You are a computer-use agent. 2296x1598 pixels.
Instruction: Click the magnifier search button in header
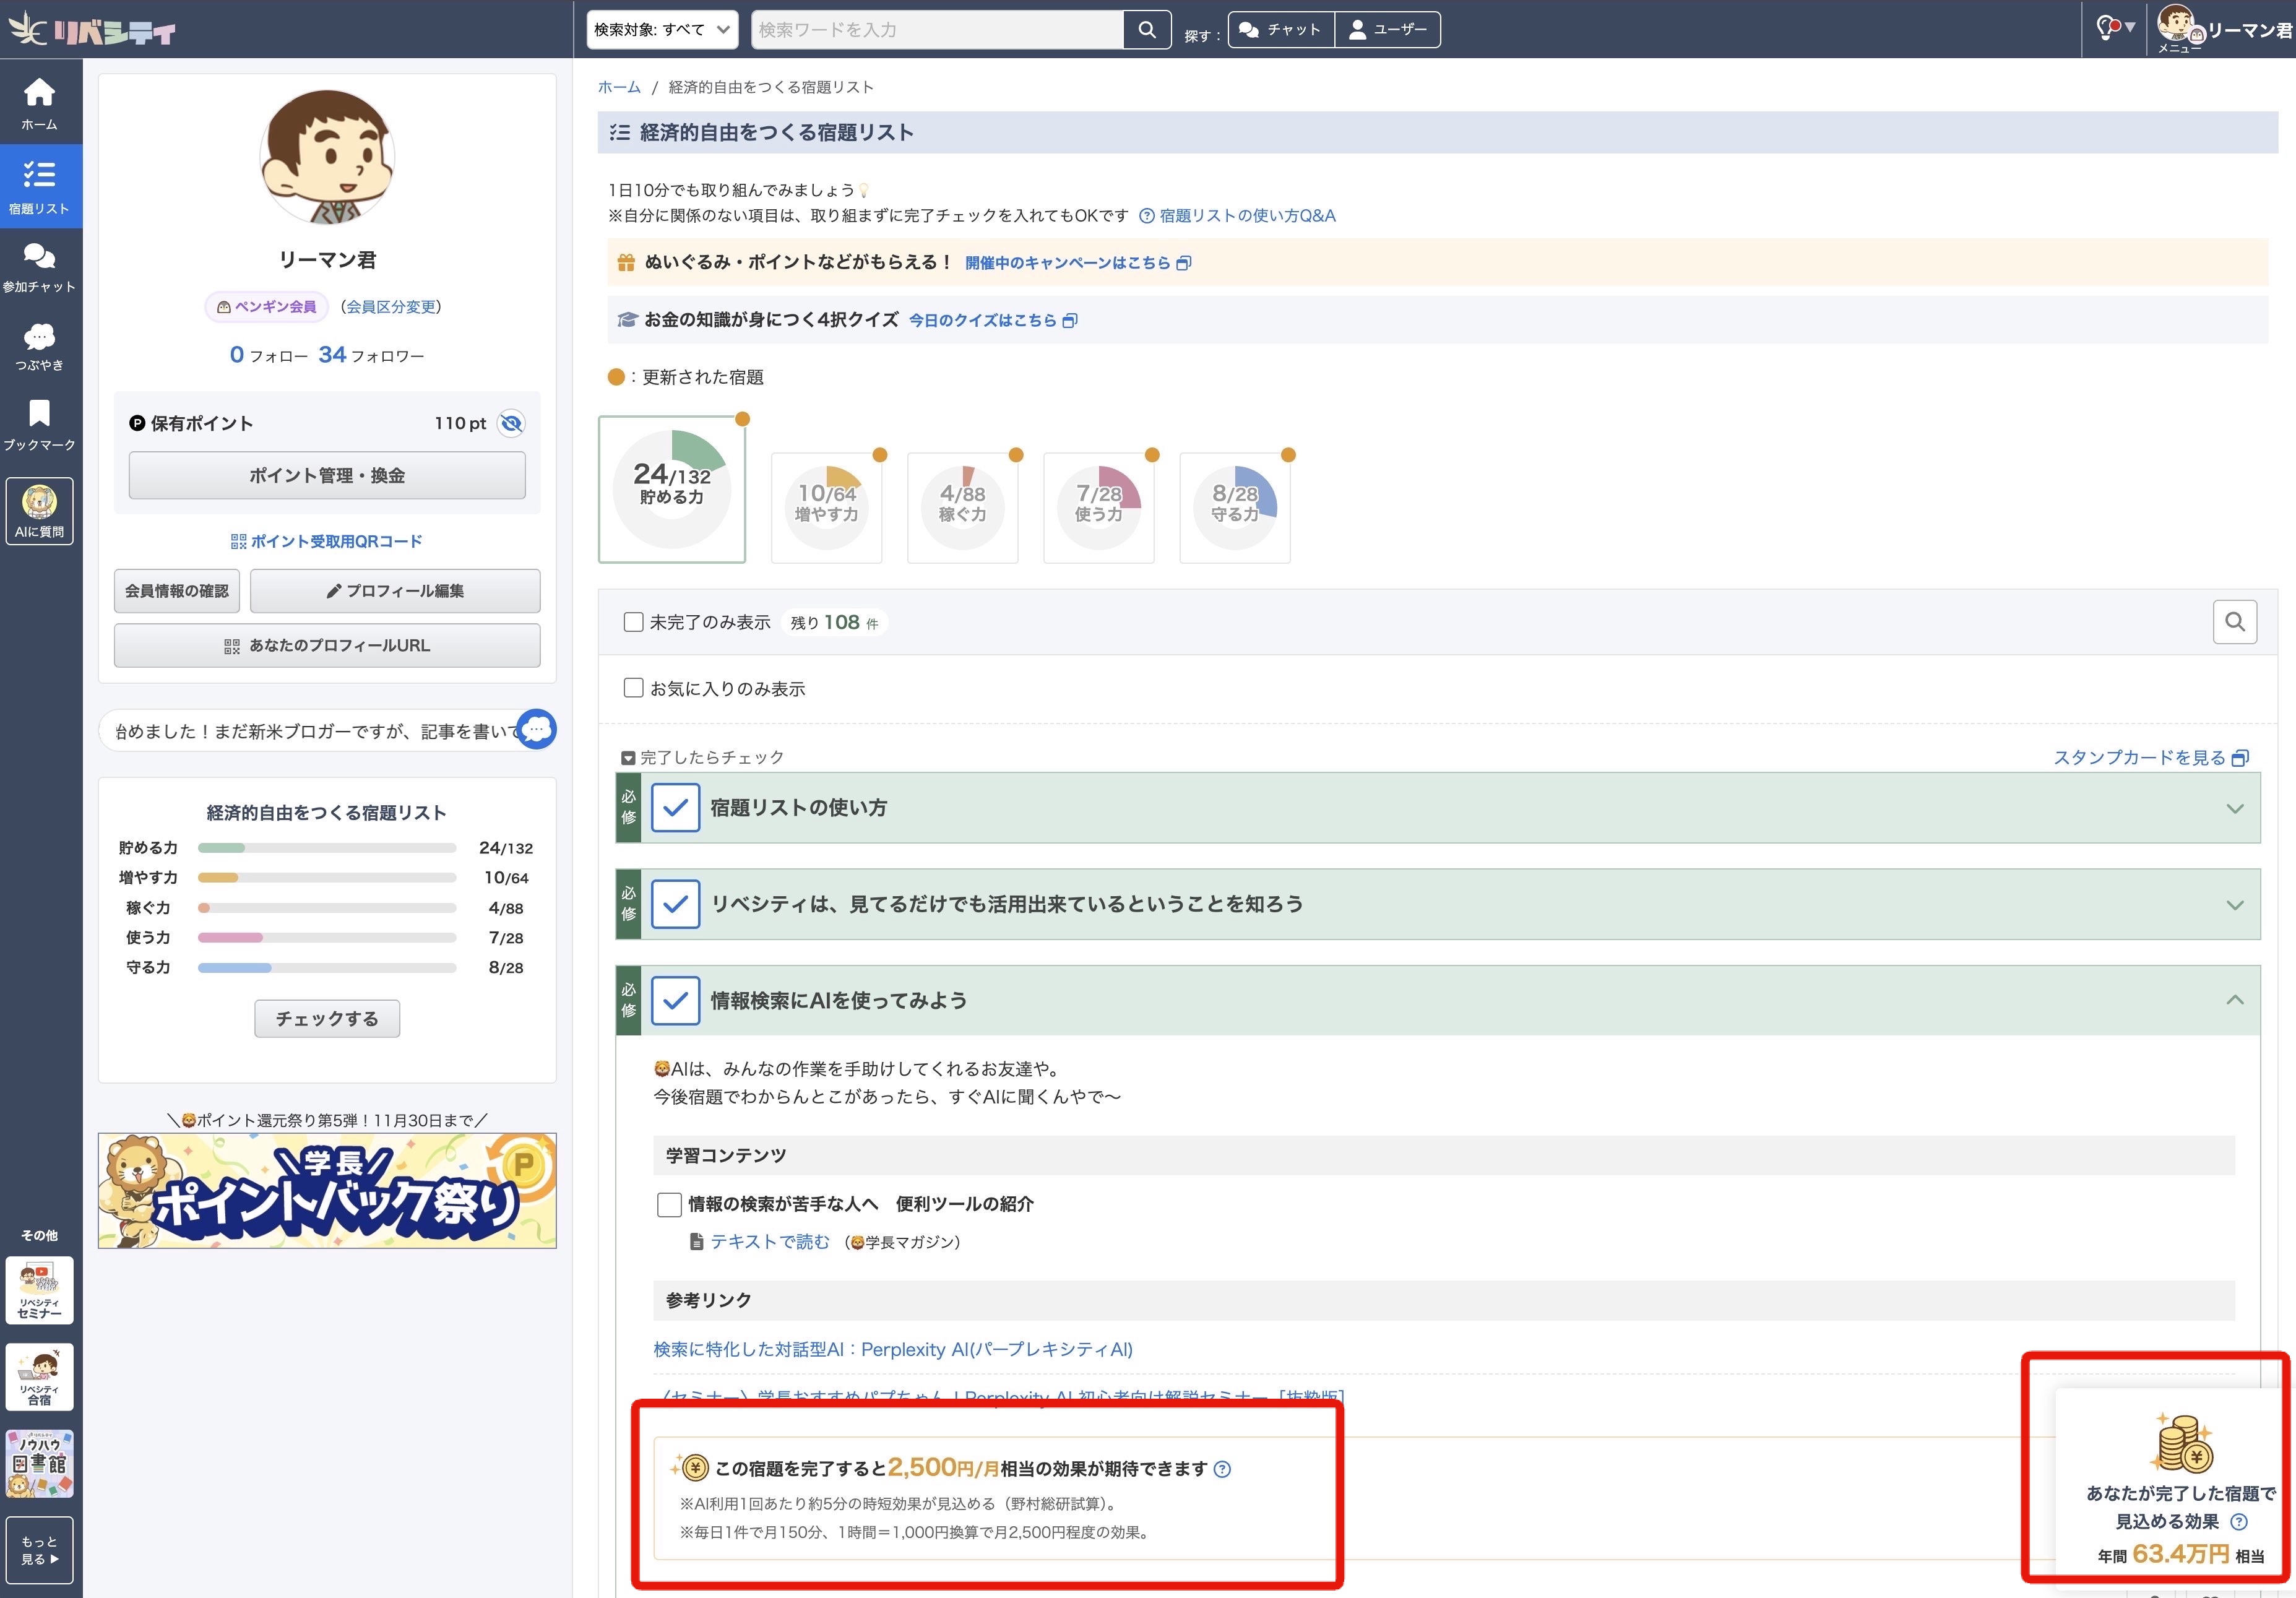1146,30
